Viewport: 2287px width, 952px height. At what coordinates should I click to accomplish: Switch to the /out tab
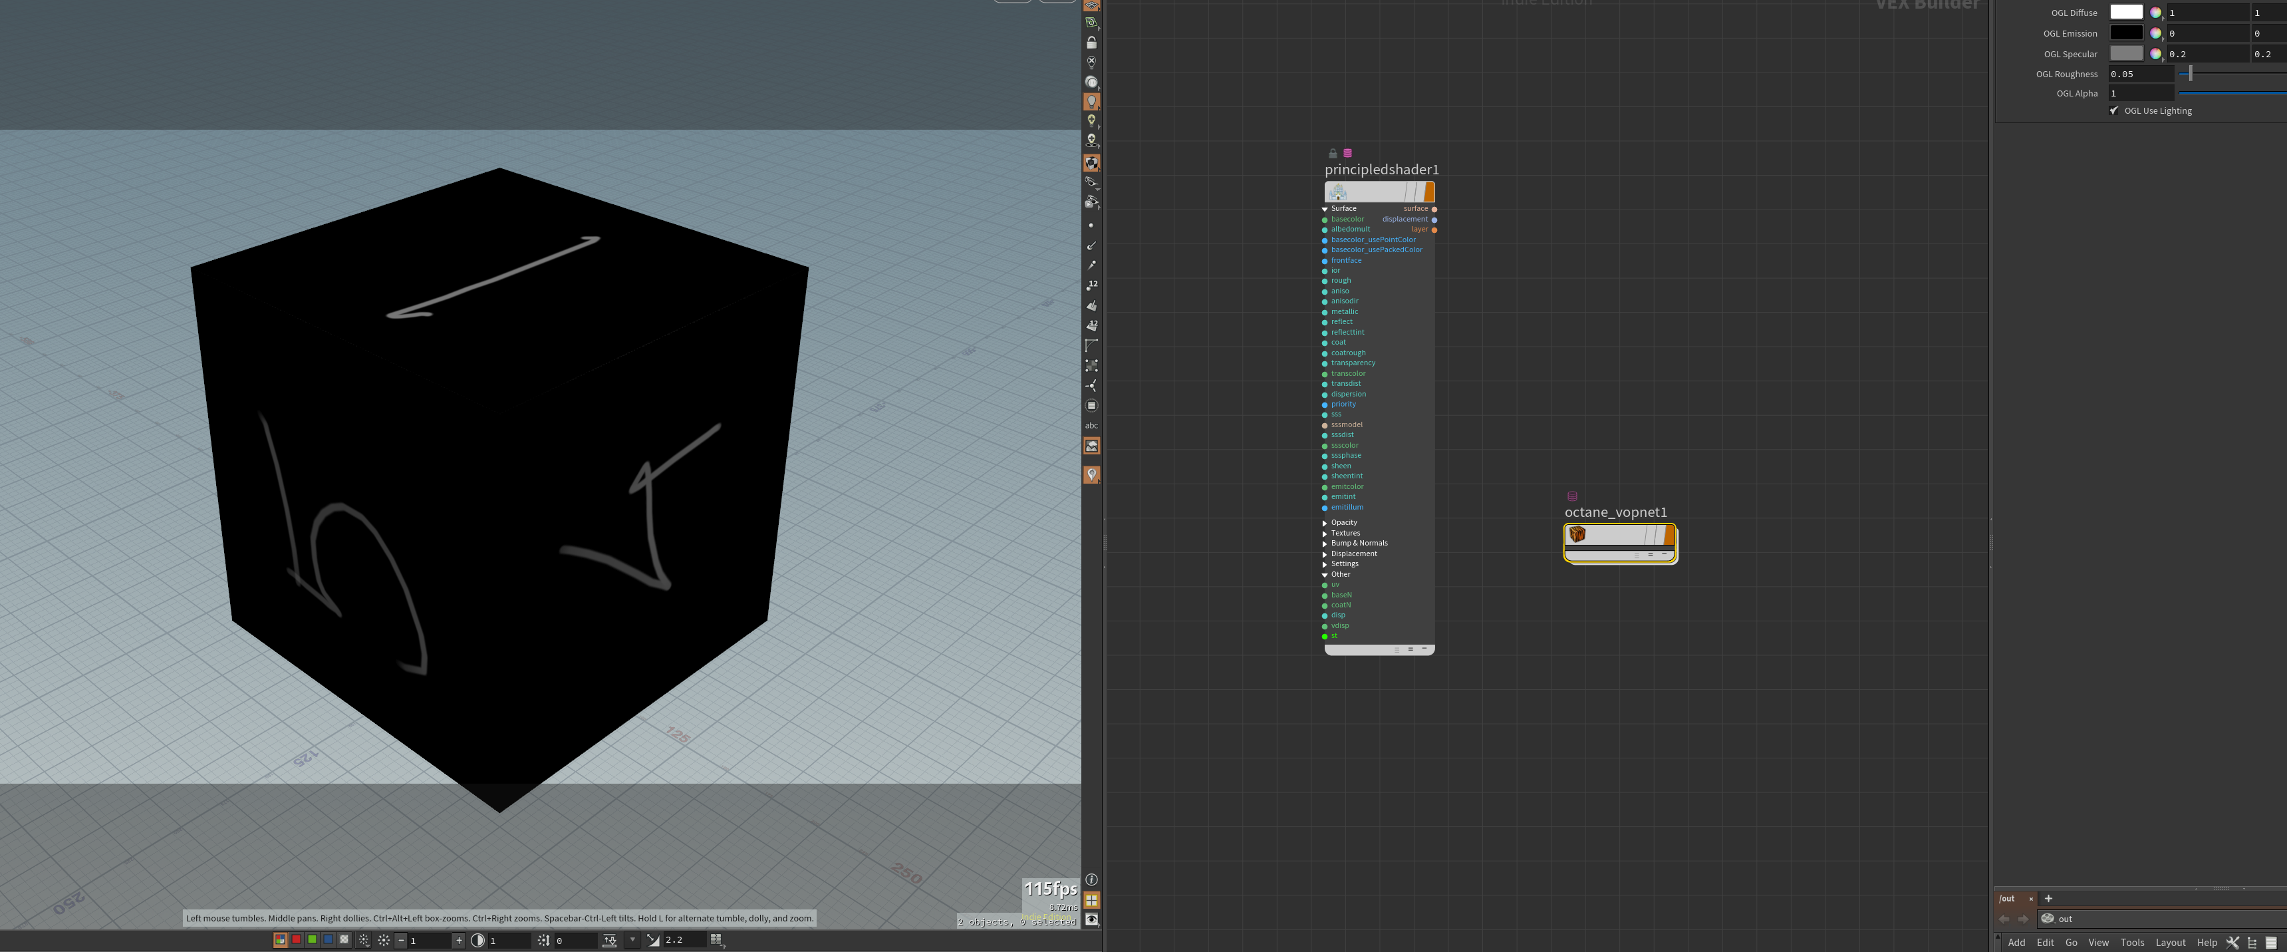(x=2007, y=898)
